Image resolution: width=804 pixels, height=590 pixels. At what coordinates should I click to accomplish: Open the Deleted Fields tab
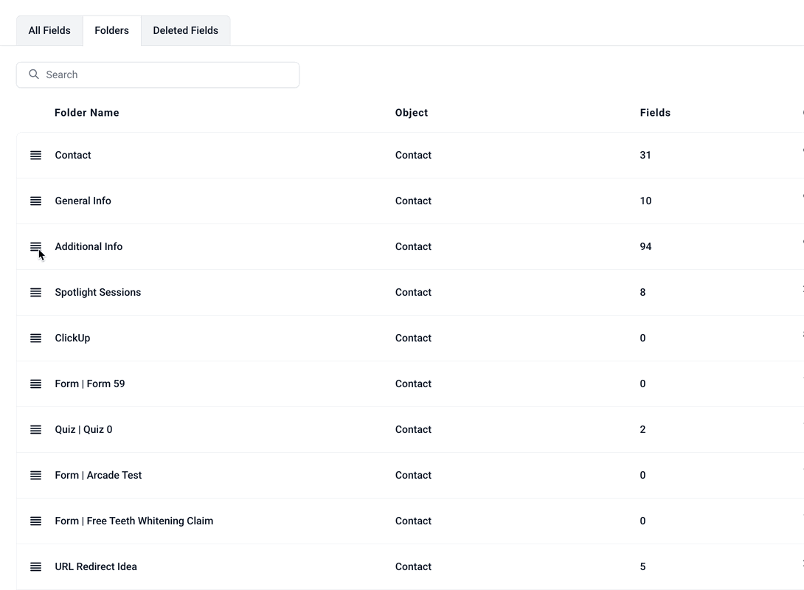(185, 30)
